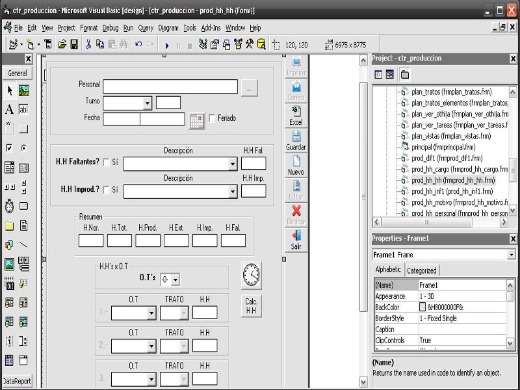Click the clock icon button
The height and width of the screenshot is (390, 520).
(252, 276)
